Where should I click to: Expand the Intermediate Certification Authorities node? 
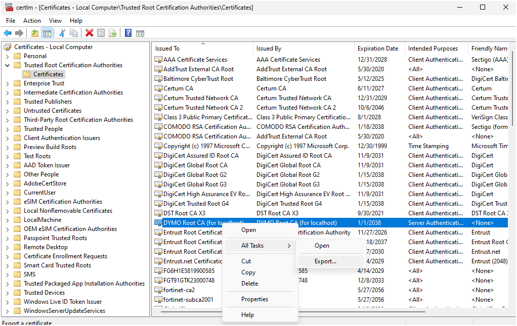click(7, 92)
